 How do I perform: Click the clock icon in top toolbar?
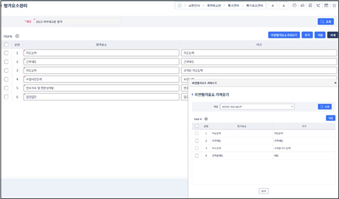pyautogui.click(x=294, y=5)
